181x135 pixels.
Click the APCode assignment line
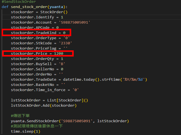point(35,27)
